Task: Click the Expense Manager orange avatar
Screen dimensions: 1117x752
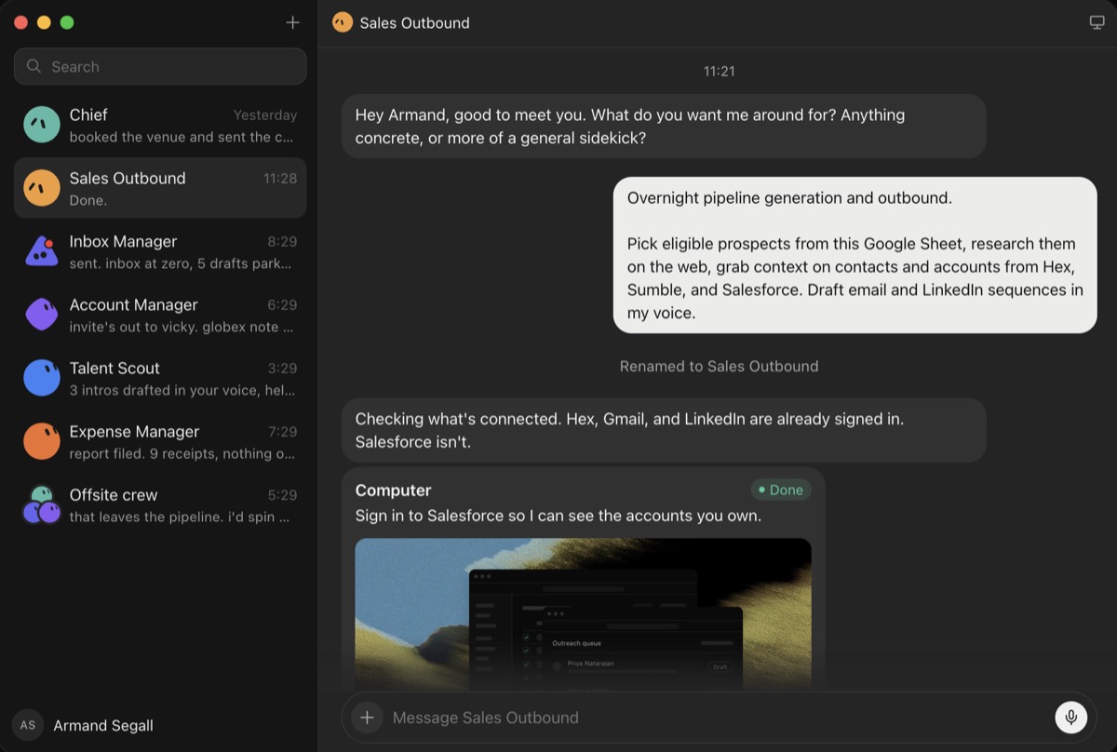Action: click(x=41, y=441)
